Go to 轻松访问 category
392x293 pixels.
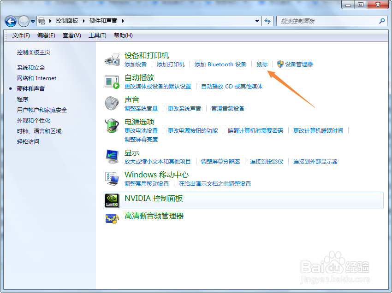(x=28, y=142)
